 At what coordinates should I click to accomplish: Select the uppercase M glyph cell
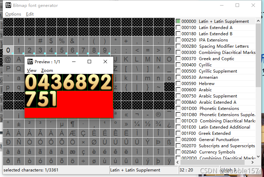point(148,59)
